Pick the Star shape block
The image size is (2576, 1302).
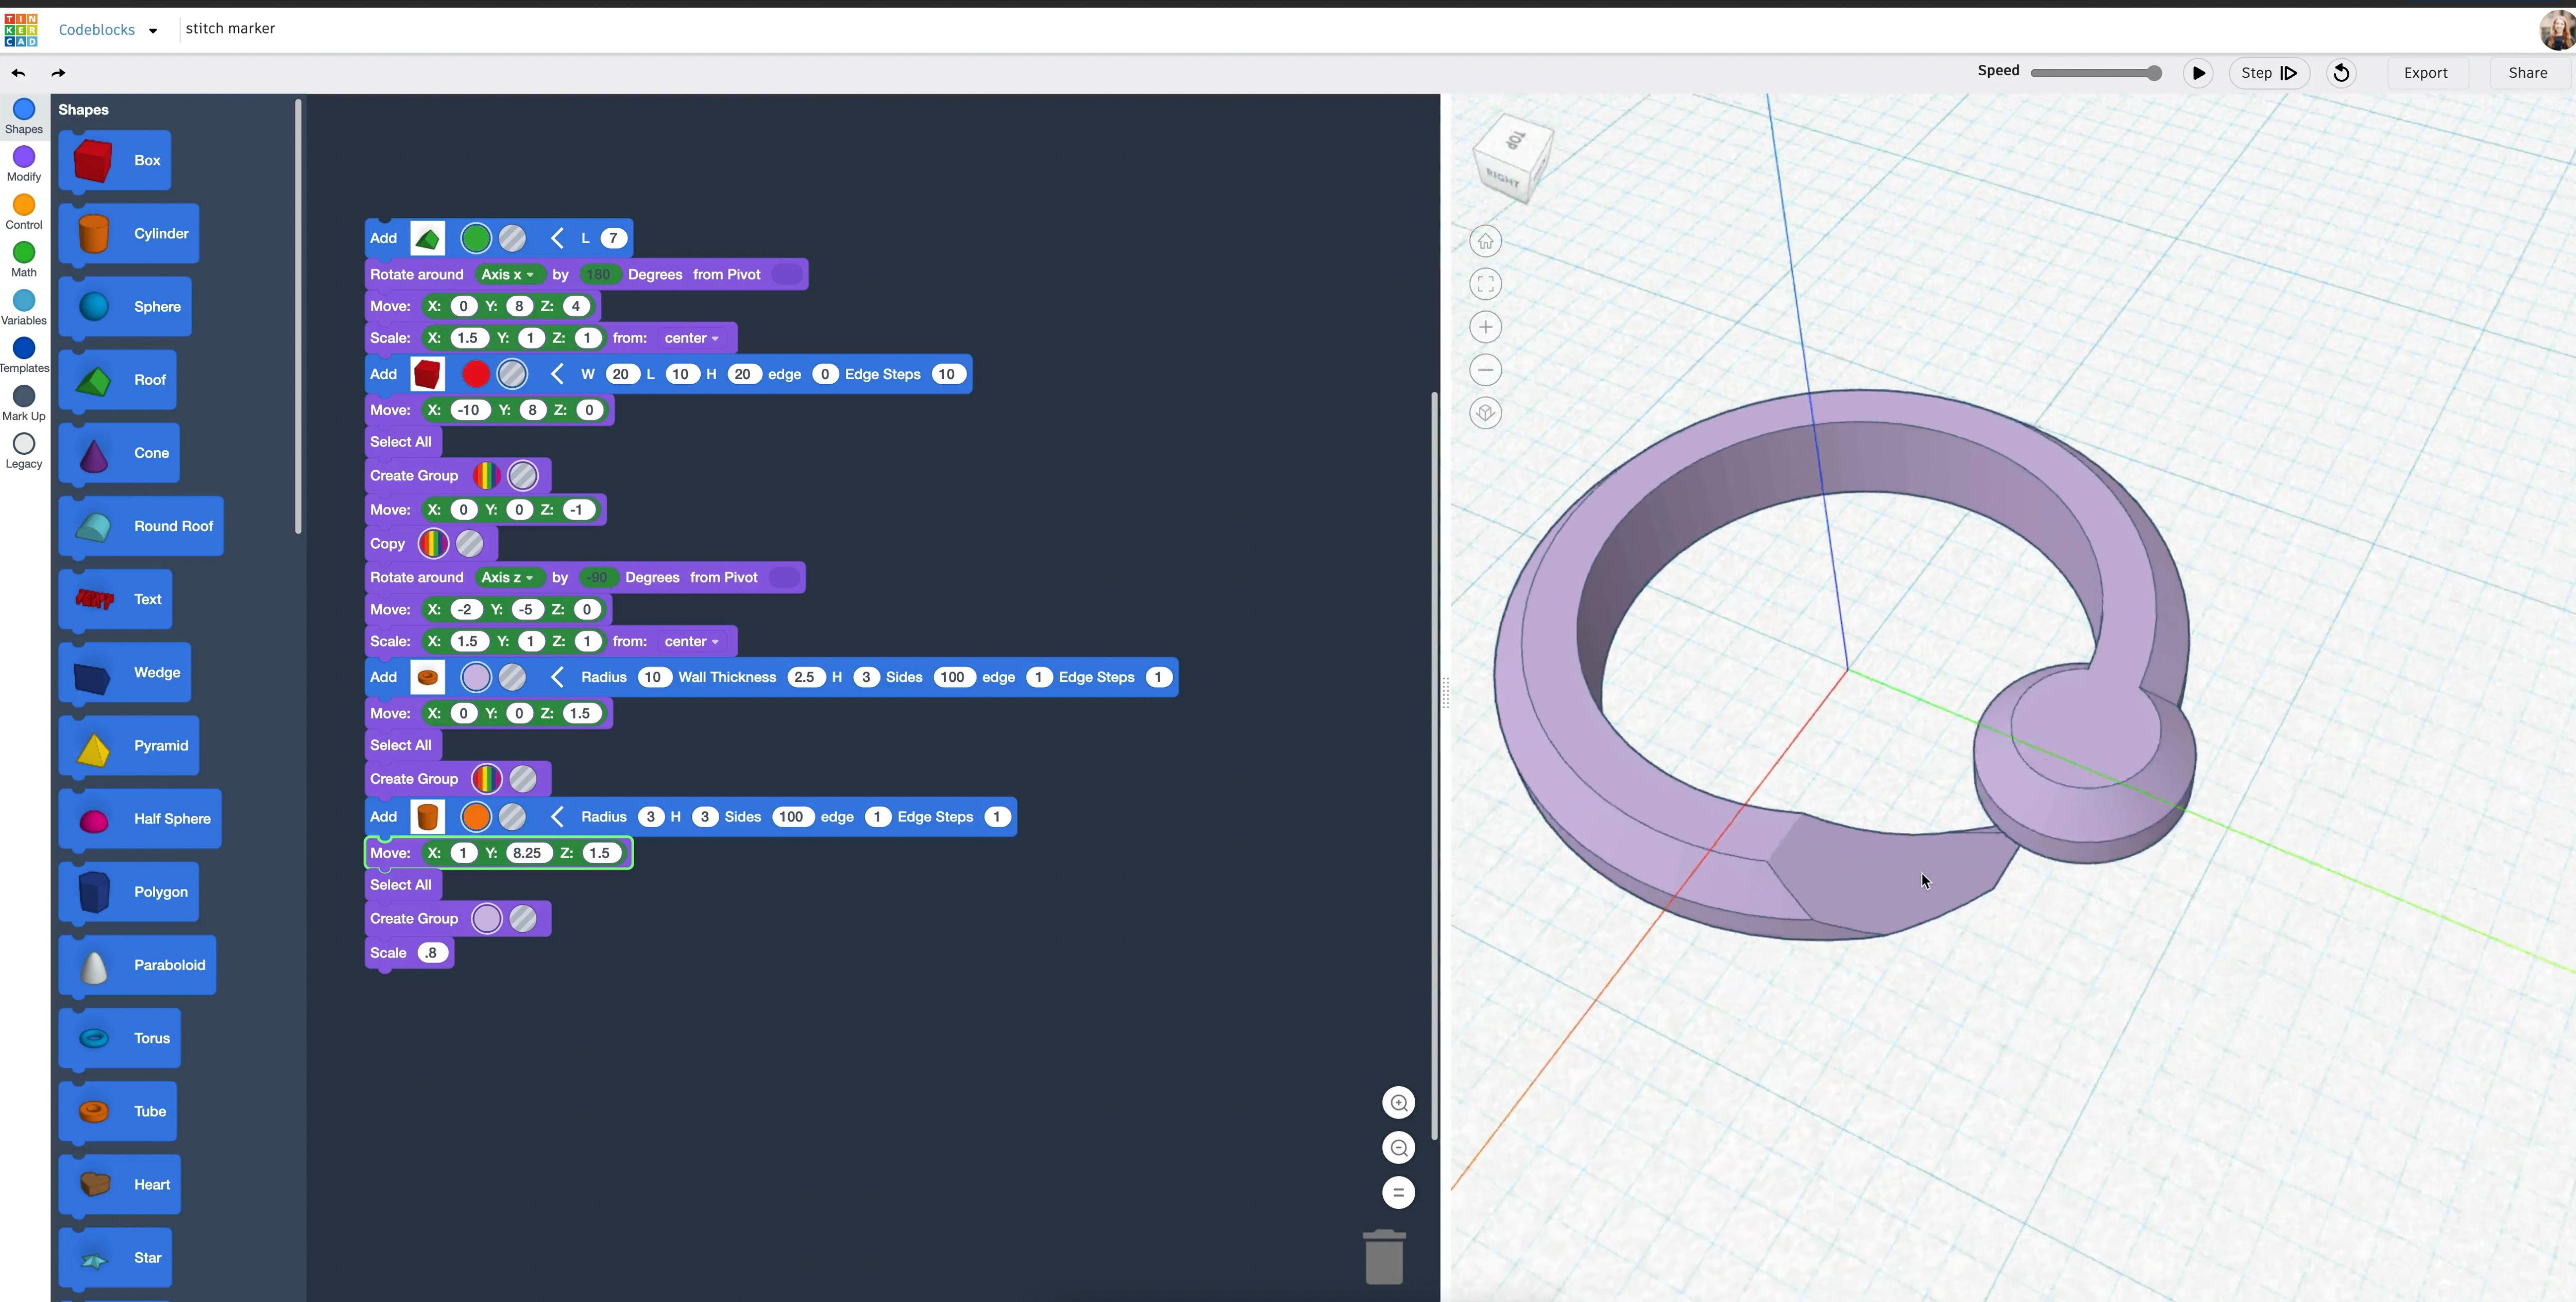pos(116,1258)
